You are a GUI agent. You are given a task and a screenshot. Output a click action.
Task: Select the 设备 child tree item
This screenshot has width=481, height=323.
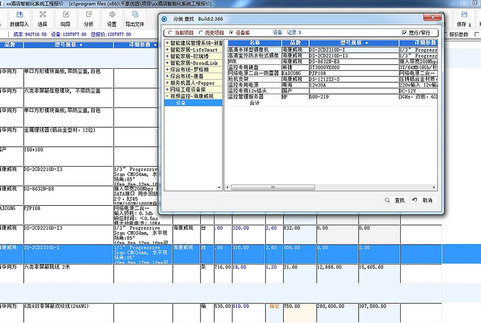point(193,103)
